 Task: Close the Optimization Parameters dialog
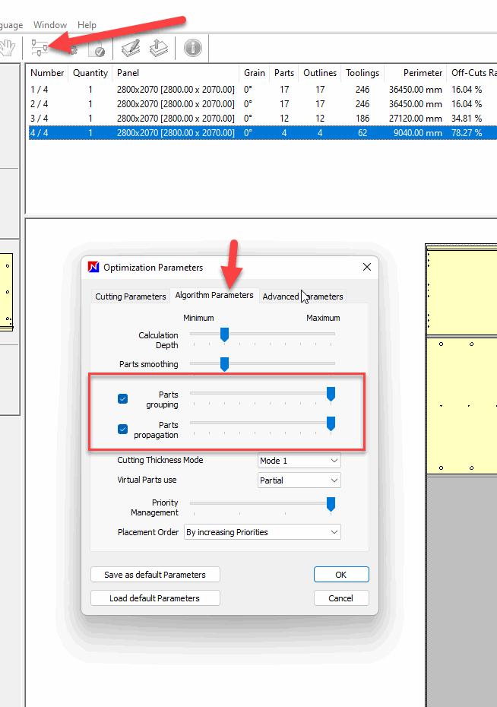tap(367, 267)
